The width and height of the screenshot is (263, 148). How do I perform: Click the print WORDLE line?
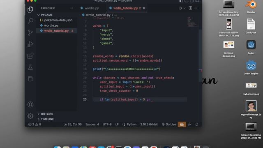127,69
